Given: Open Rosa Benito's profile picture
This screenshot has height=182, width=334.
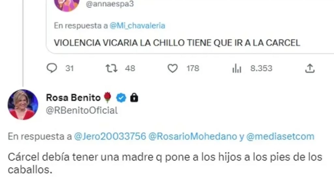Looking at the screenshot, I should tap(23, 105).
